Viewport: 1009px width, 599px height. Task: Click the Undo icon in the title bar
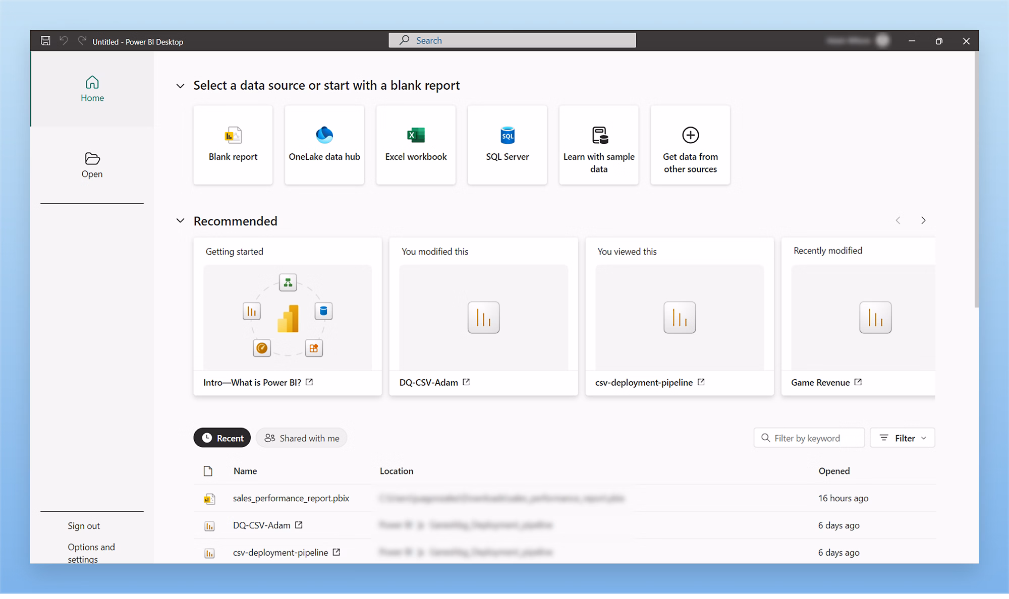pyautogui.click(x=64, y=40)
